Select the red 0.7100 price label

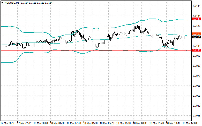(196, 50)
